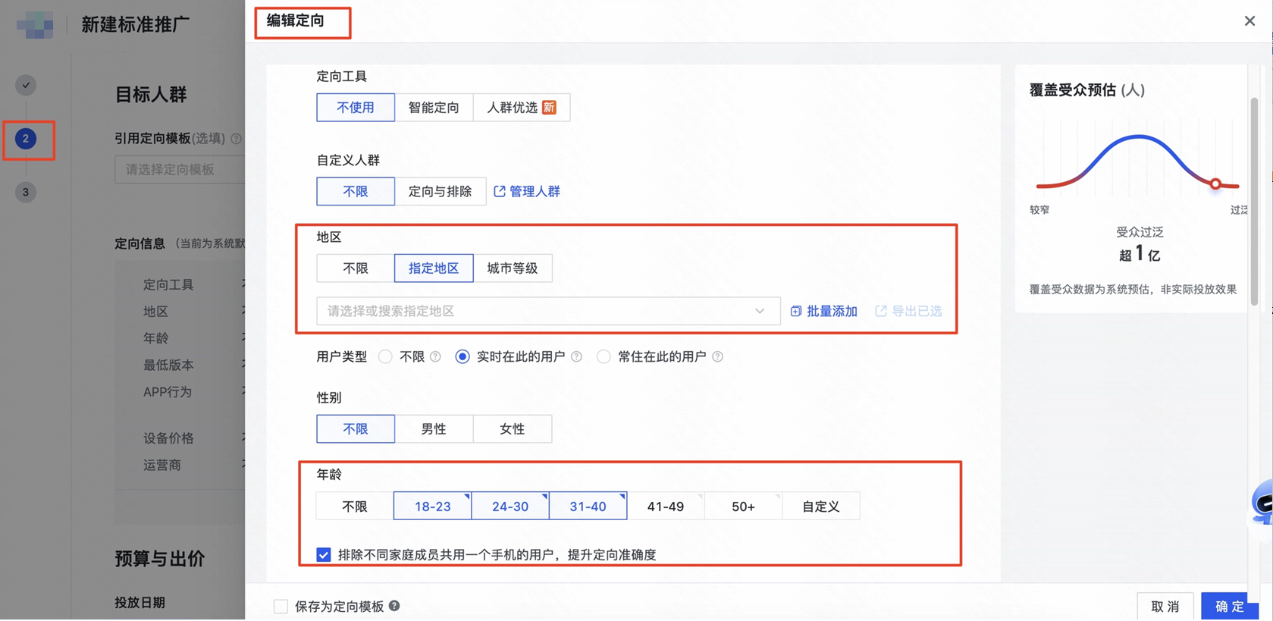Close the 编辑定向 dialog
Image resolution: width=1273 pixels, height=621 pixels.
click(x=1249, y=21)
